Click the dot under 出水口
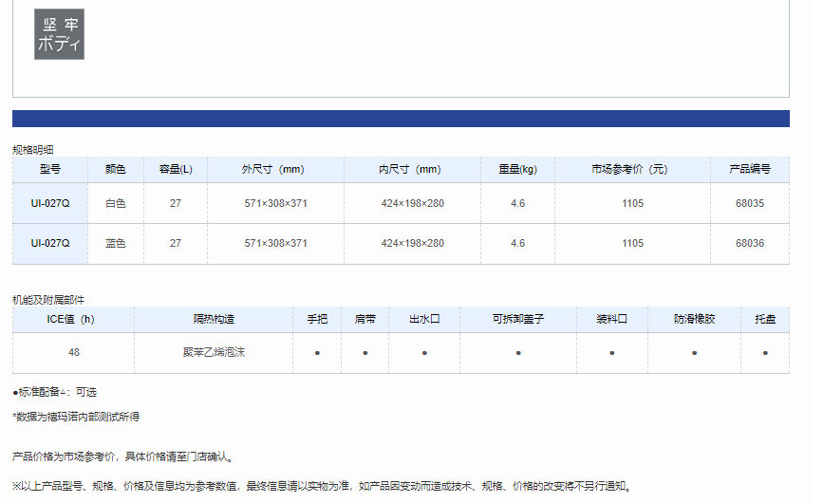This screenshot has width=823, height=503. (424, 353)
